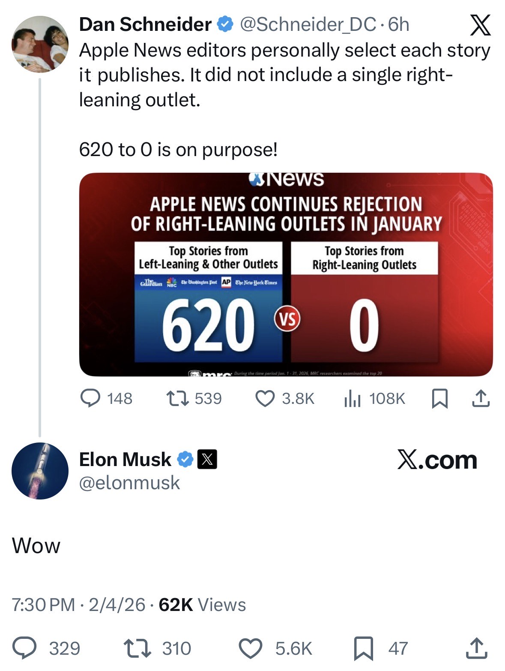Bookmark Elon Musk's post
Image resolution: width=505 pixels, height=671 pixels.
[363, 648]
